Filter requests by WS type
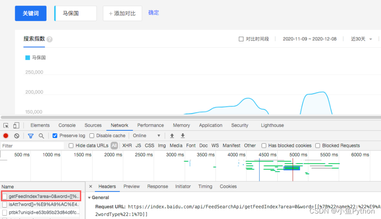The height and width of the screenshot is (219, 381). pos(215,146)
